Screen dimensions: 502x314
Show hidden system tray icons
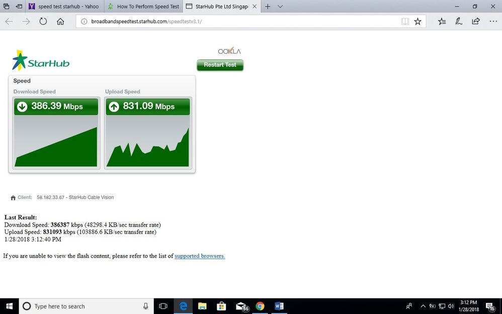[x=423, y=306]
